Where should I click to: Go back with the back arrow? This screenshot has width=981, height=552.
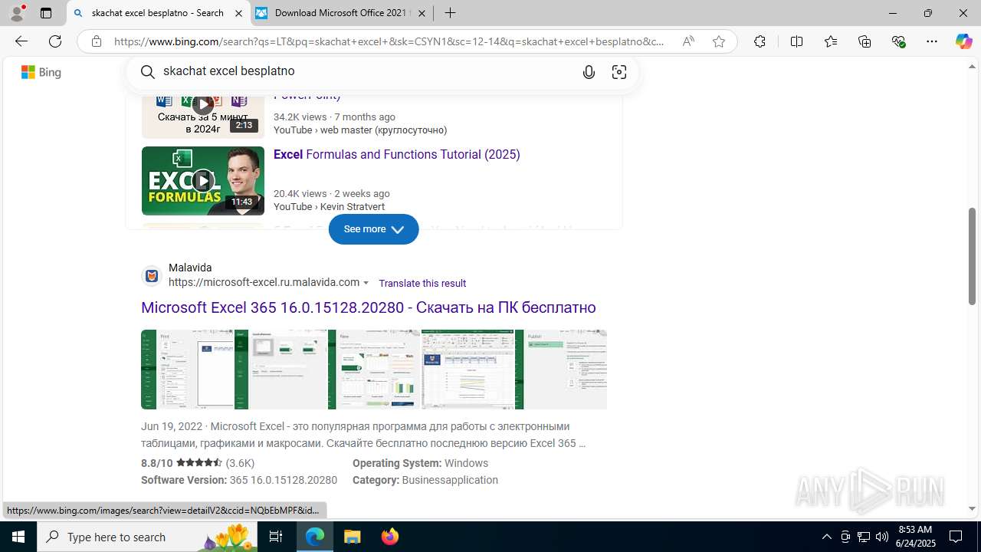pyautogui.click(x=21, y=41)
